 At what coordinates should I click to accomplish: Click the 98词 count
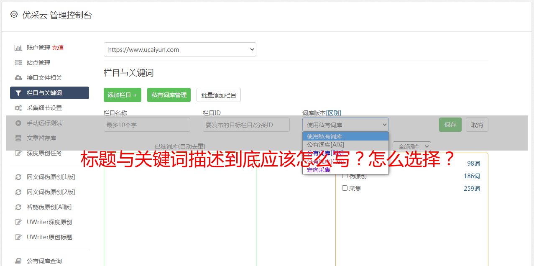coord(473,164)
